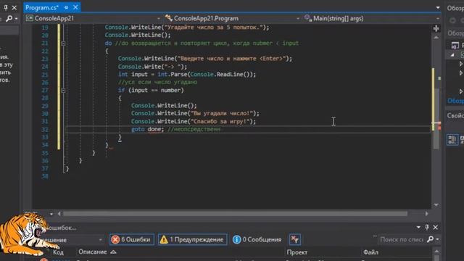
Task: Click the left panel search icon
Action: point(9,19)
